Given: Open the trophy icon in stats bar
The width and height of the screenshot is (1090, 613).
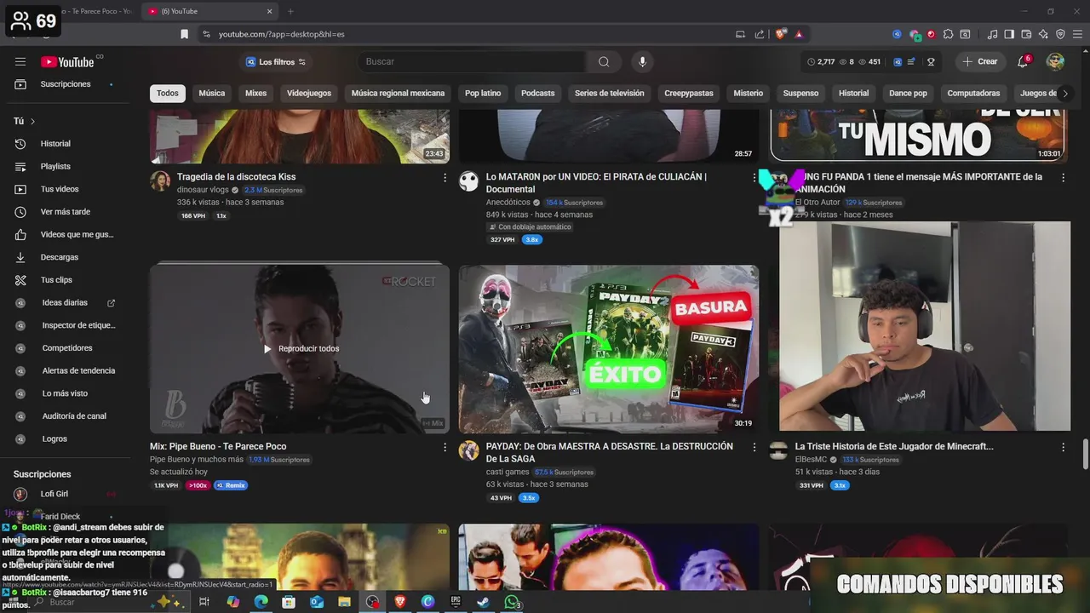Looking at the screenshot, I should [931, 61].
